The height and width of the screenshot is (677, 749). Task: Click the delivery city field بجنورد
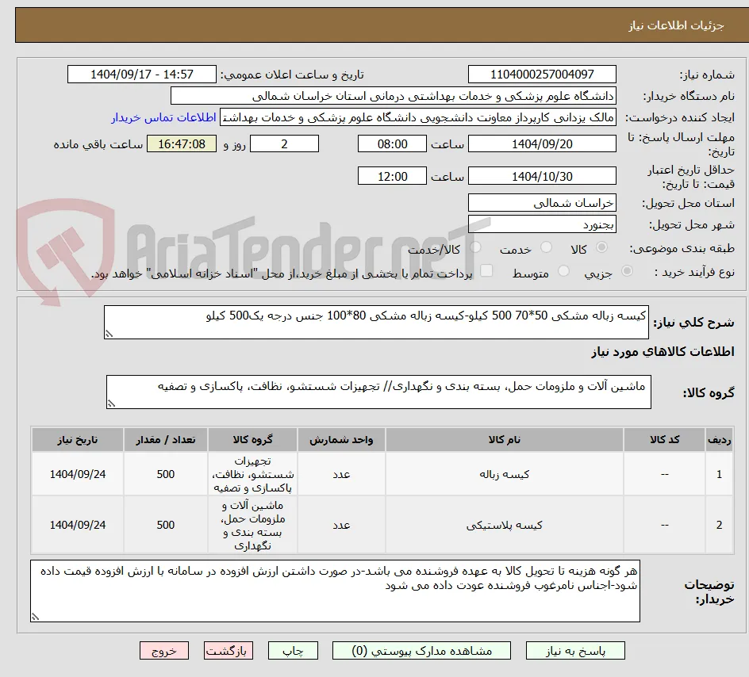tap(542, 224)
